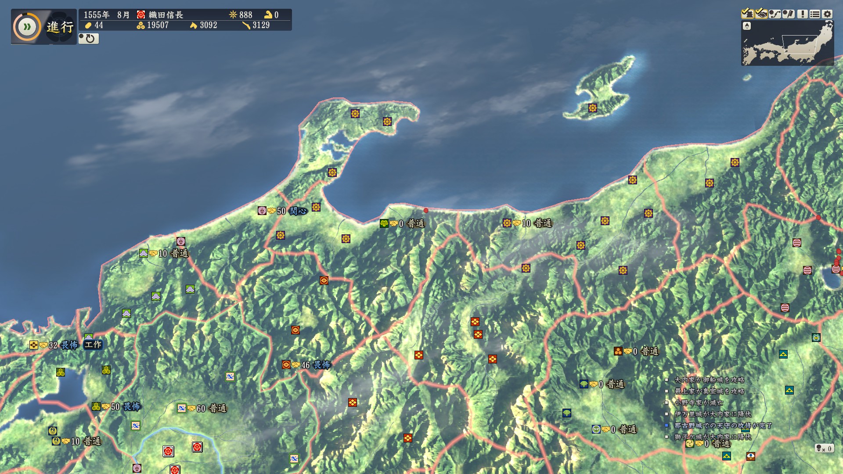
Task: Click the green crest on coastal 0 普通
Action: click(x=384, y=223)
